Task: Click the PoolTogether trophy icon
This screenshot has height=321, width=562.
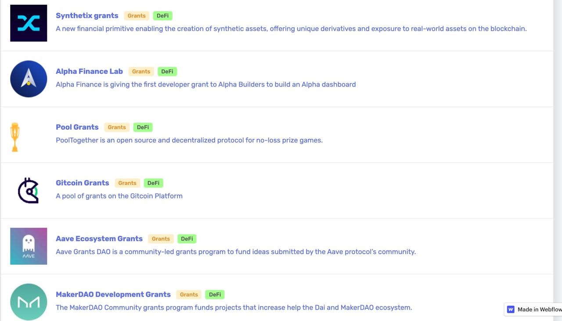Action: click(x=15, y=137)
